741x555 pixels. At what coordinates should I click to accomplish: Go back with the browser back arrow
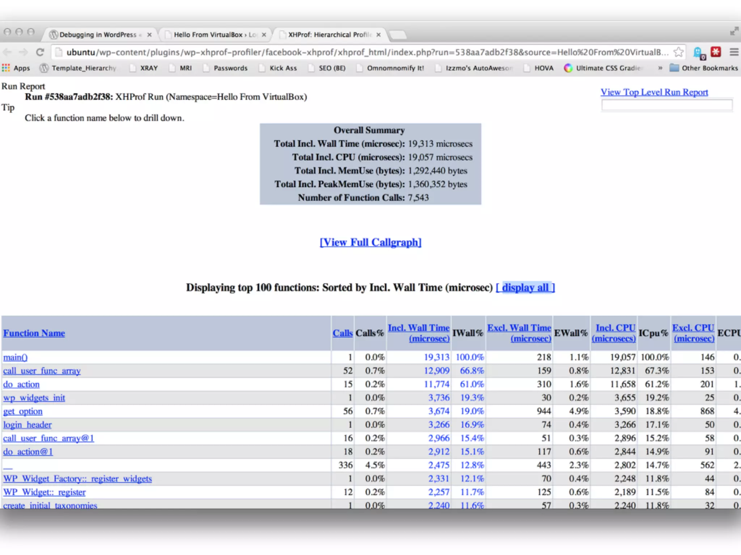[8, 52]
